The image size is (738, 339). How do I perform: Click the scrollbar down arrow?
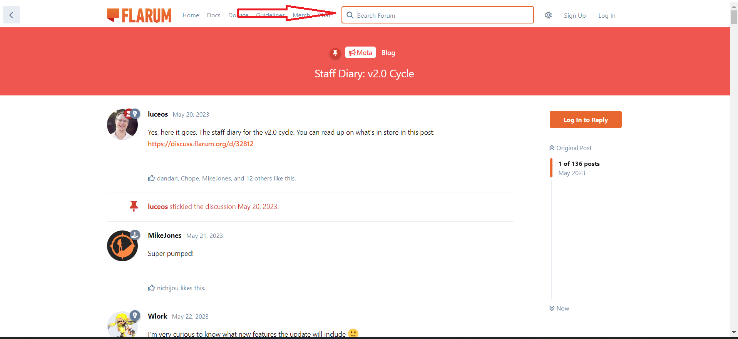click(734, 332)
